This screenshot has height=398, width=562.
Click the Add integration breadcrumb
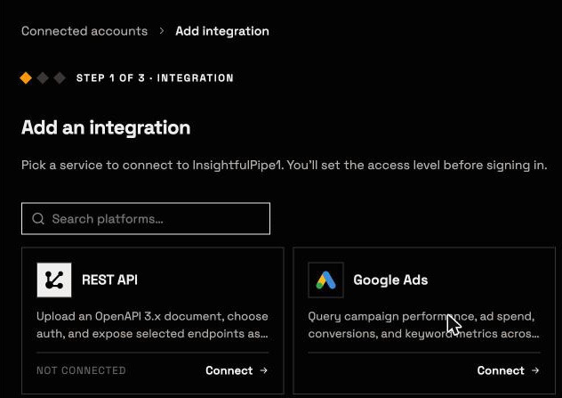[222, 31]
